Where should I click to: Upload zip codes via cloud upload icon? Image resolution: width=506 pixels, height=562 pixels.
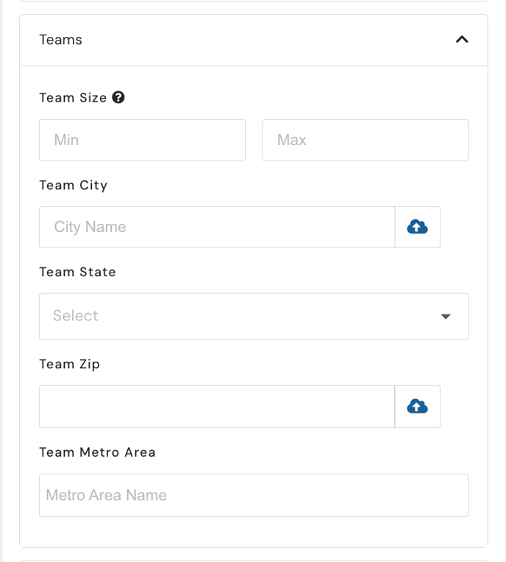[x=417, y=407]
